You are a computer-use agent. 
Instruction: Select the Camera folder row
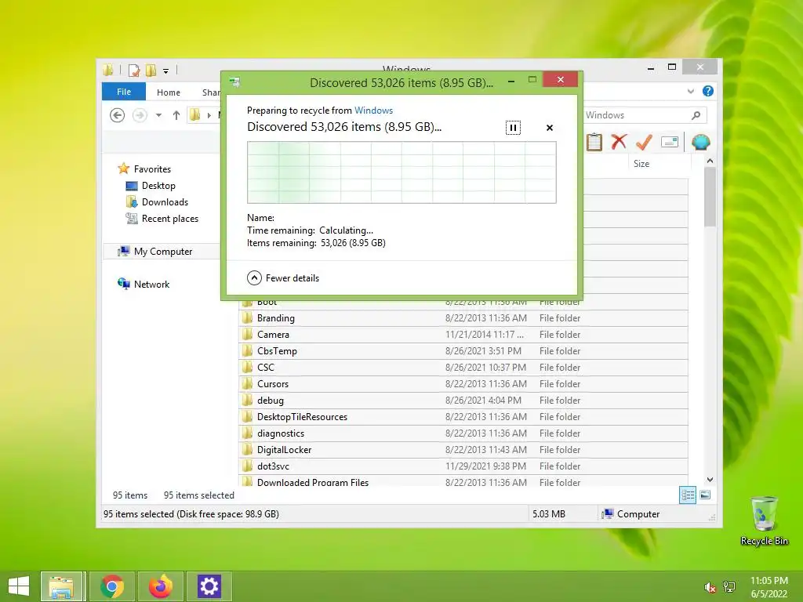[463, 334]
